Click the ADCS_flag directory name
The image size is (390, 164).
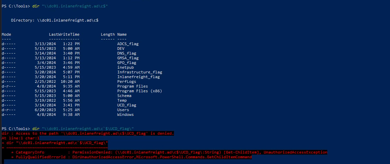[x=128, y=44]
